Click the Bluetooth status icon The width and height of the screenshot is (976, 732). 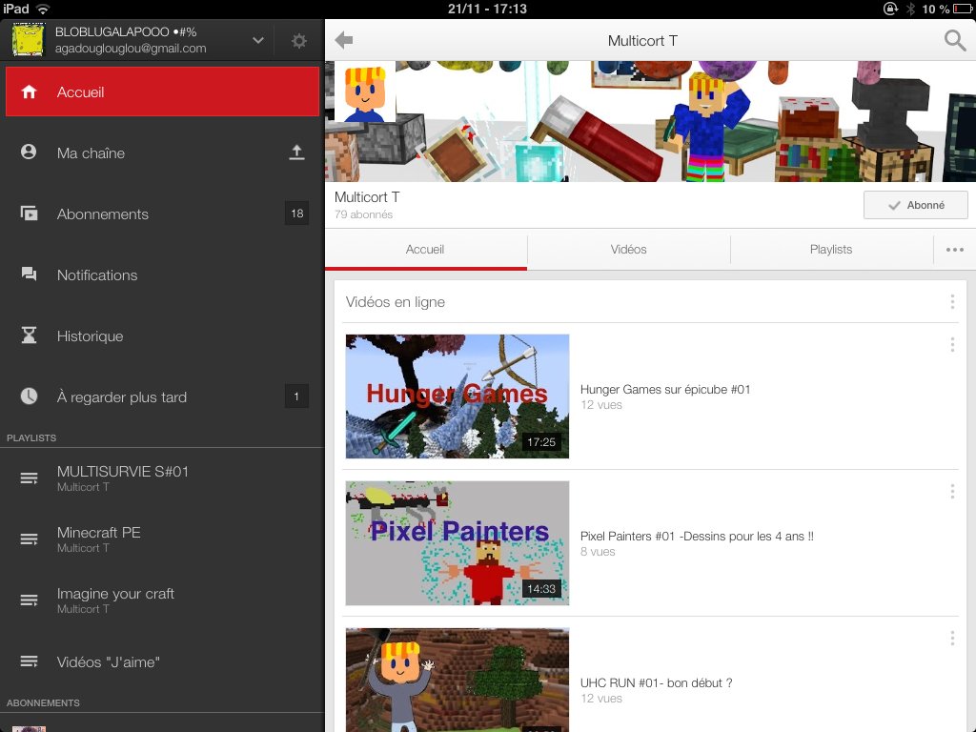coord(910,9)
